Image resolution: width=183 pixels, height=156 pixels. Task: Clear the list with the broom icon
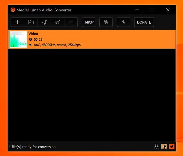[x=58, y=22]
